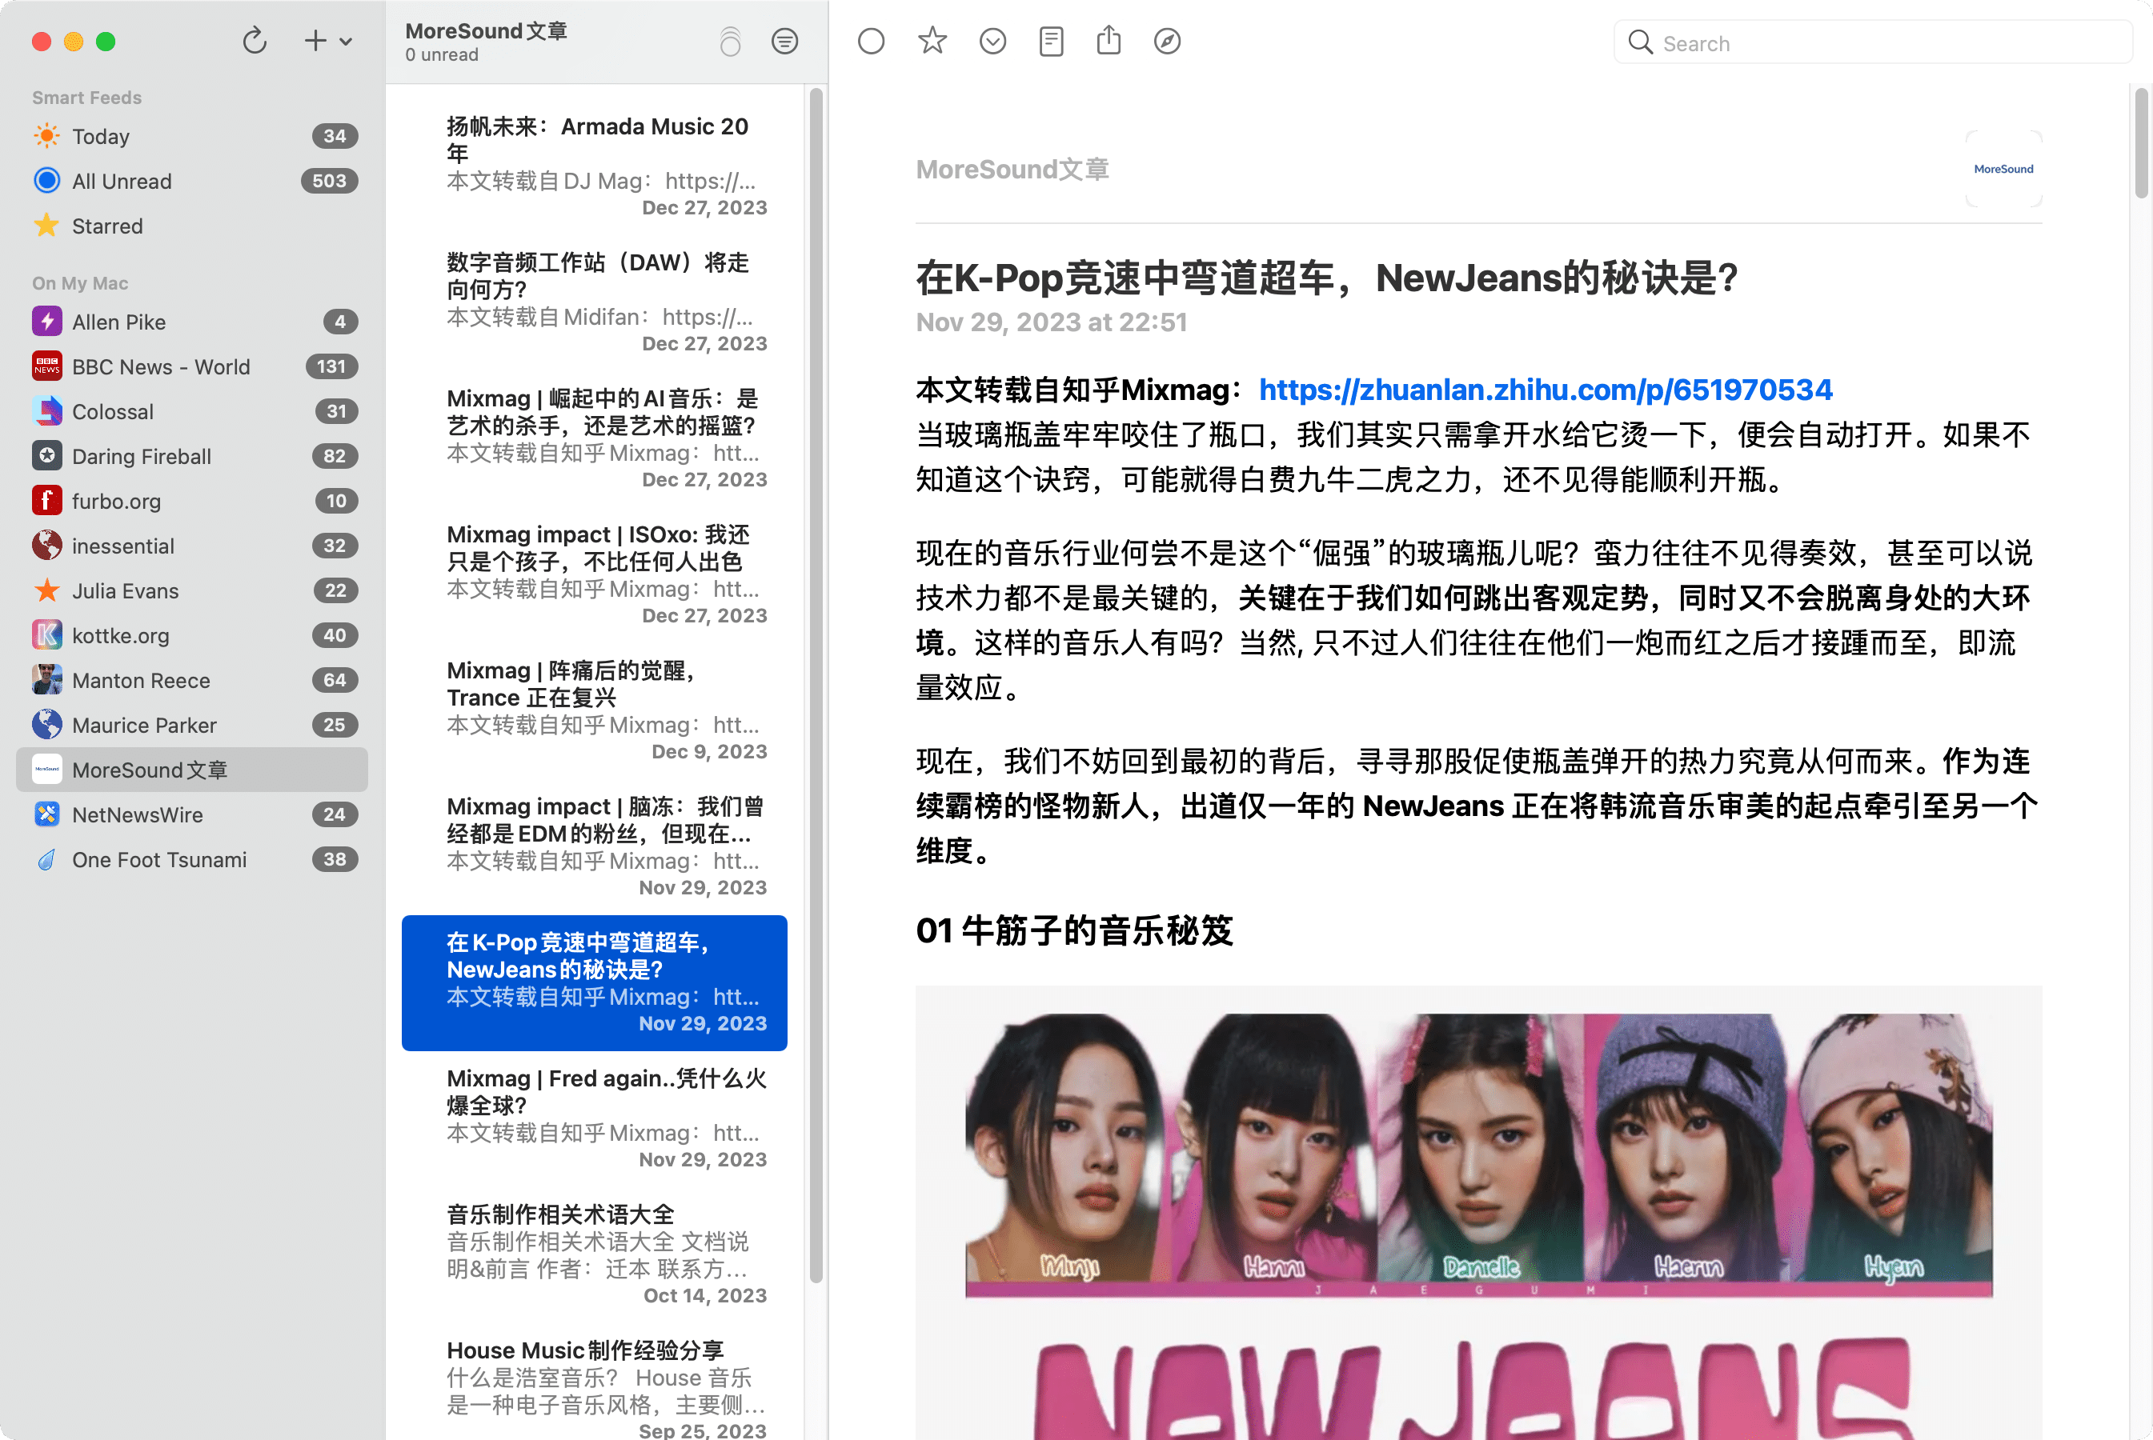2153x1440 pixels.
Task: Click the One Foot Tsunami feed icon
Action: point(47,859)
